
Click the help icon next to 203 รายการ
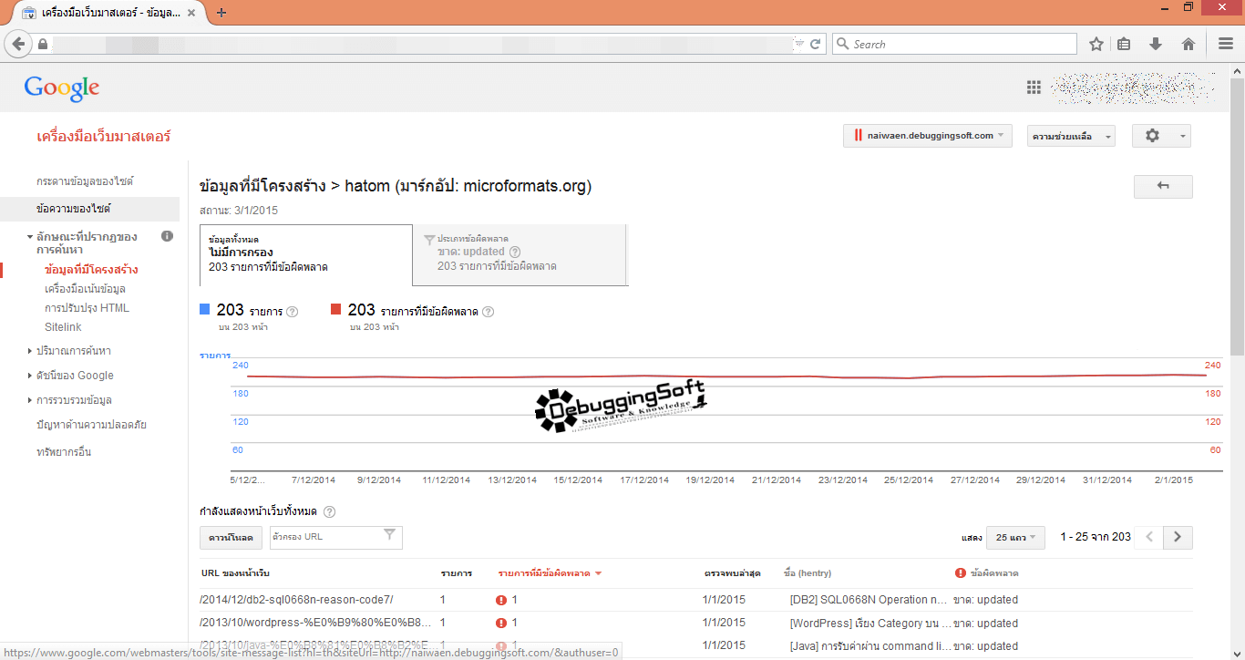click(293, 312)
